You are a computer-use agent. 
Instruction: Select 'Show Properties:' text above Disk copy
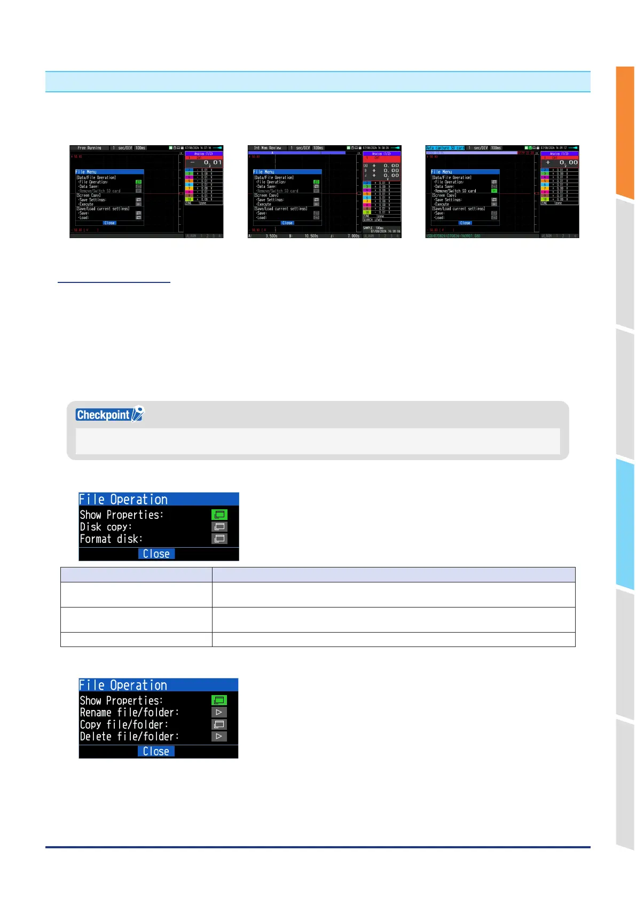click(x=122, y=515)
